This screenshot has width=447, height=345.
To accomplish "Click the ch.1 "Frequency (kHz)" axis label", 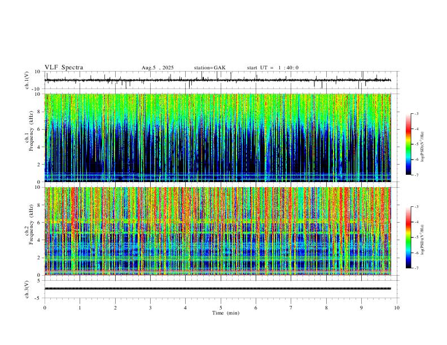I will pyautogui.click(x=32, y=131).
